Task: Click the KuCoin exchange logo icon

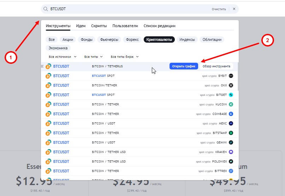Action: click(x=231, y=104)
